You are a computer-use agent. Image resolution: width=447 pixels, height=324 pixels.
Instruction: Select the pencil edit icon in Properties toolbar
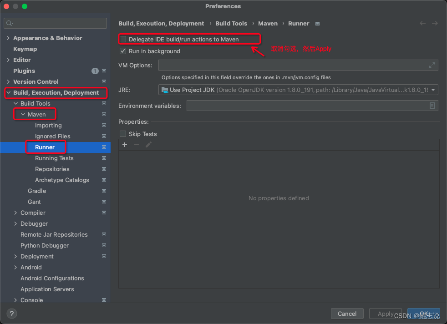(147, 145)
